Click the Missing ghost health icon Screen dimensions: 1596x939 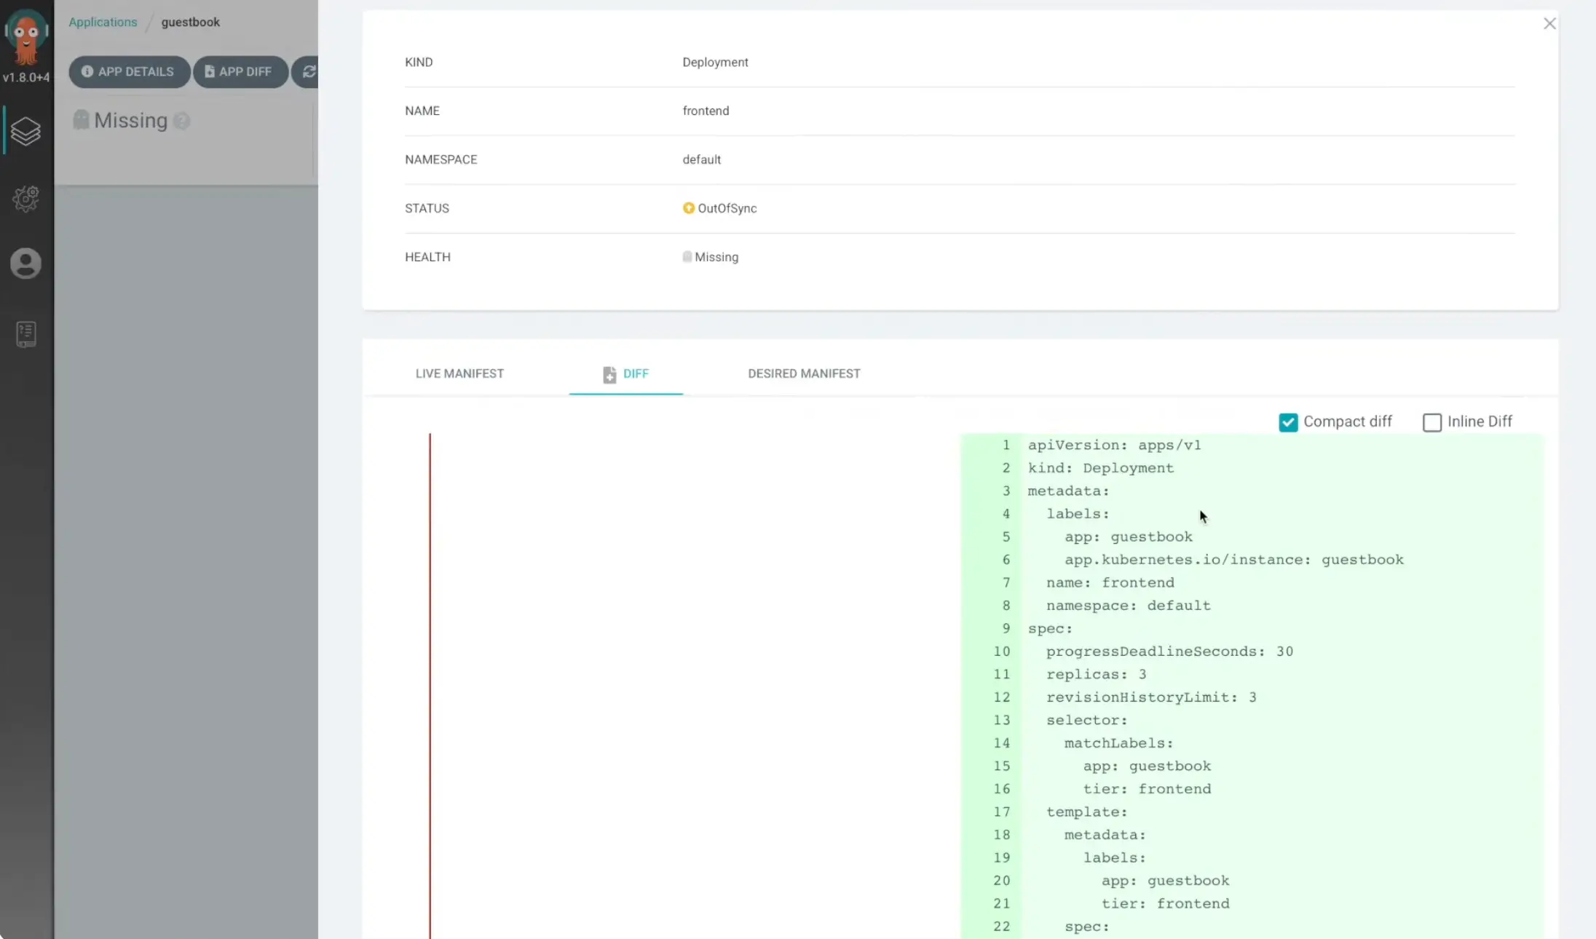tap(81, 120)
